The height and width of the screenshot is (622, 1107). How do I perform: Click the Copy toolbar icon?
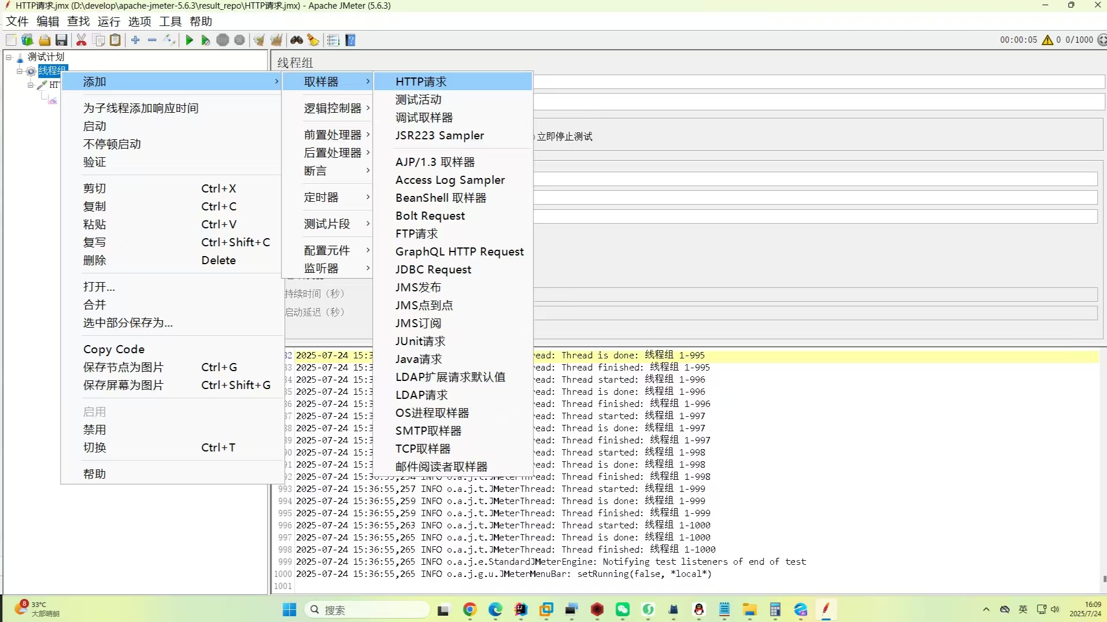pyautogui.click(x=99, y=40)
